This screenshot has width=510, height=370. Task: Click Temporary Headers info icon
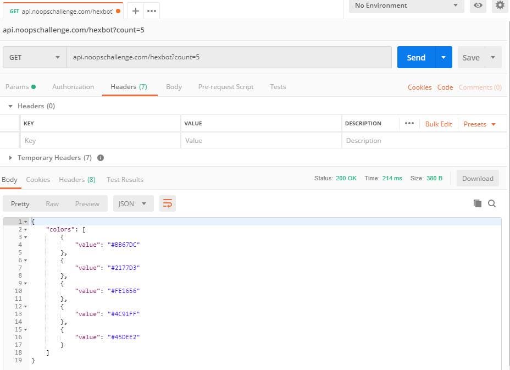pyautogui.click(x=101, y=158)
